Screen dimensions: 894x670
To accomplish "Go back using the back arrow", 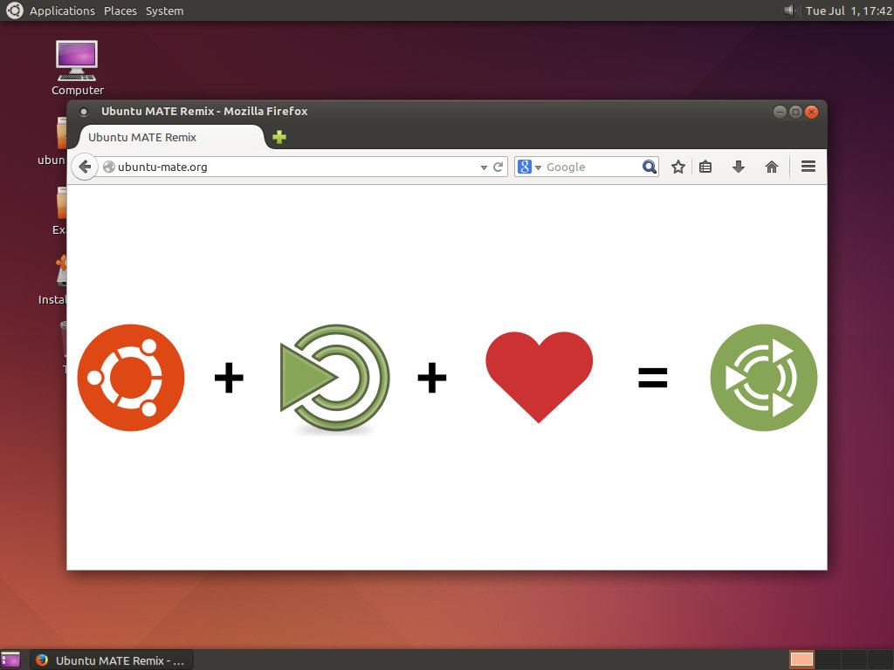I will point(85,167).
